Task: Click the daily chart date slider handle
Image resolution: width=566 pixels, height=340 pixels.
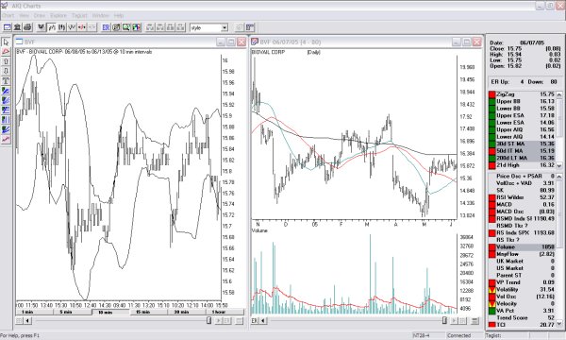Action: pos(444,320)
